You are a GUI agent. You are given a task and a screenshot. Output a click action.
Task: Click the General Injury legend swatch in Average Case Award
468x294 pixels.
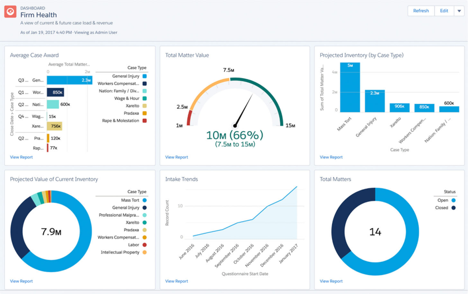click(145, 76)
